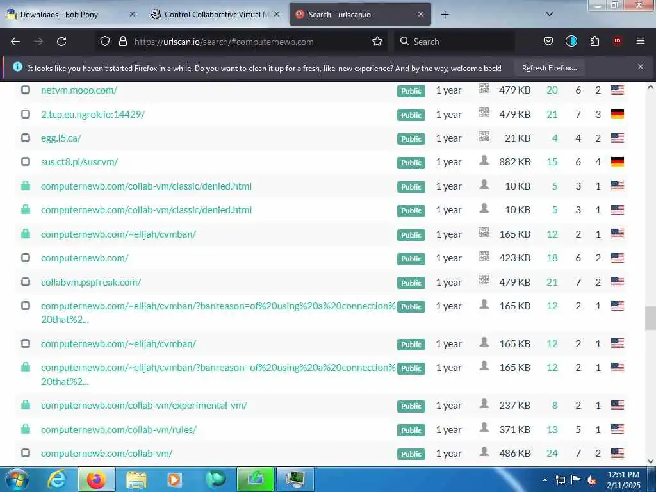
Task: Click the muted volume tray icon
Action: 591,480
